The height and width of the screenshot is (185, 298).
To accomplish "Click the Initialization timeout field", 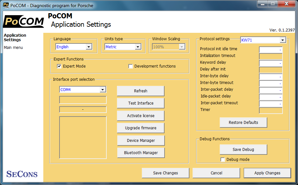I will click(271, 56).
